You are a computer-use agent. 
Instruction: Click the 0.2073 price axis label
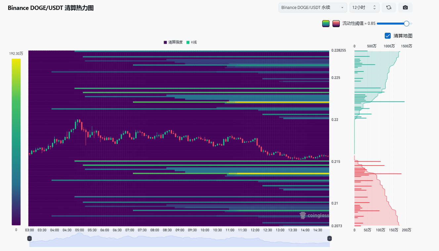coord(336,226)
